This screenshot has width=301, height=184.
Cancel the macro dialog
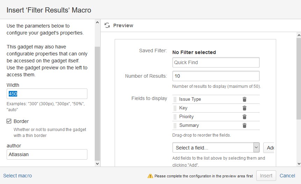pyautogui.click(x=287, y=176)
